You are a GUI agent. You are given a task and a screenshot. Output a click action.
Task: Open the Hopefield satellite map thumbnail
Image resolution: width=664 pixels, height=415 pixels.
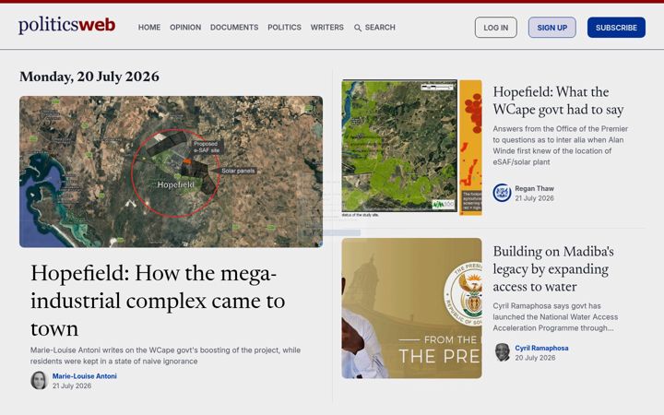[172, 172]
